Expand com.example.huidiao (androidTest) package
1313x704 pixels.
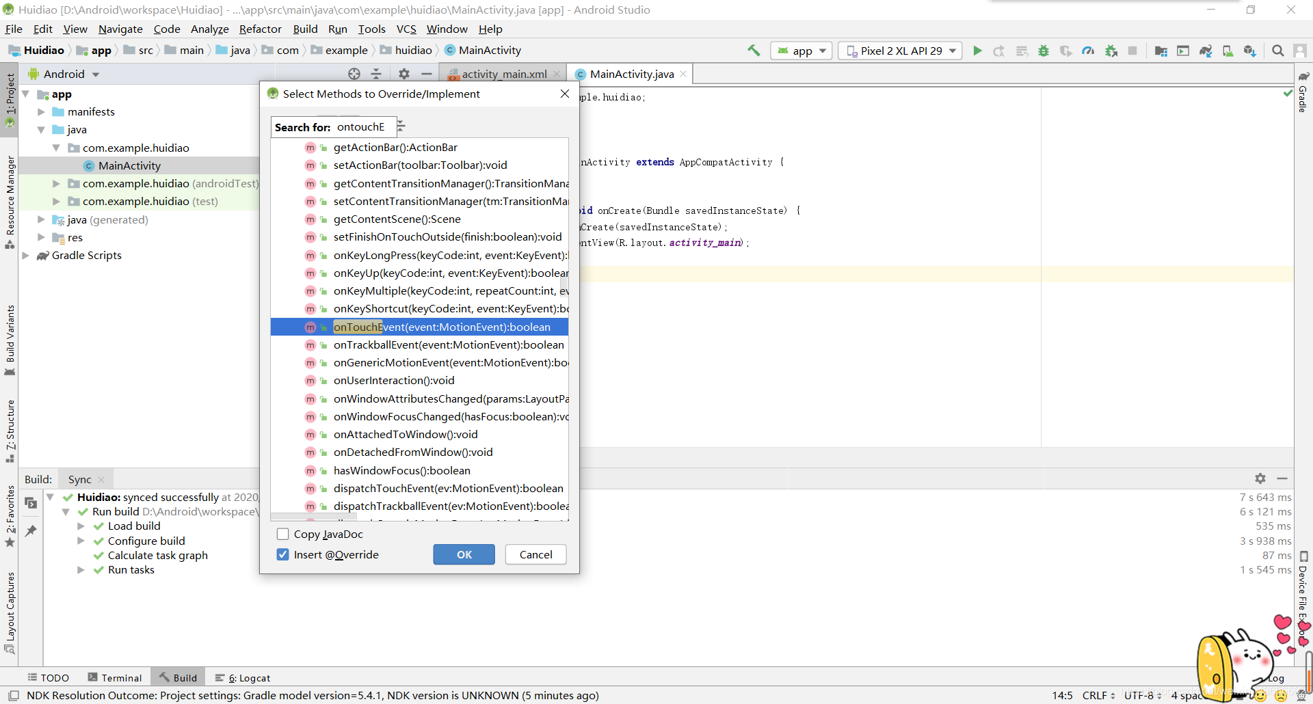click(x=56, y=183)
